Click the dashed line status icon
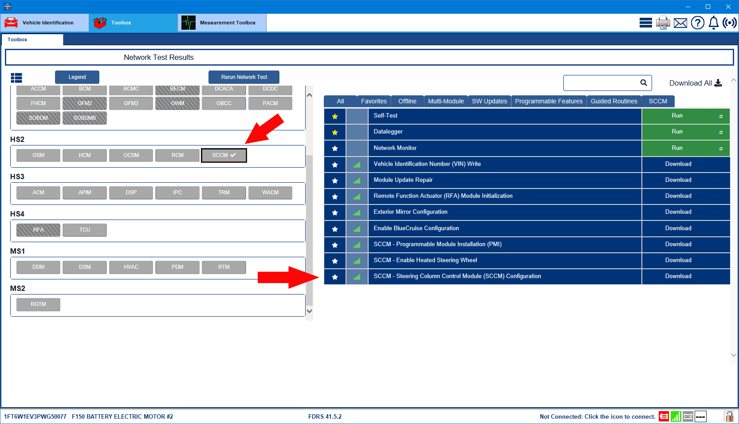This screenshot has height=424, width=739. pos(700,416)
